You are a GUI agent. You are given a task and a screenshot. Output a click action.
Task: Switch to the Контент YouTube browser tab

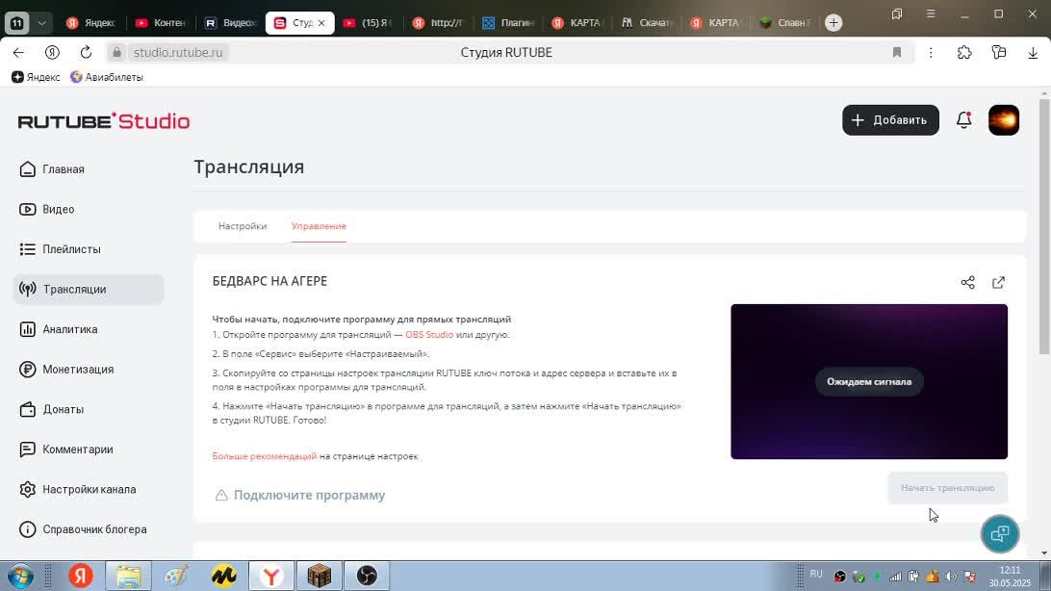(160, 23)
